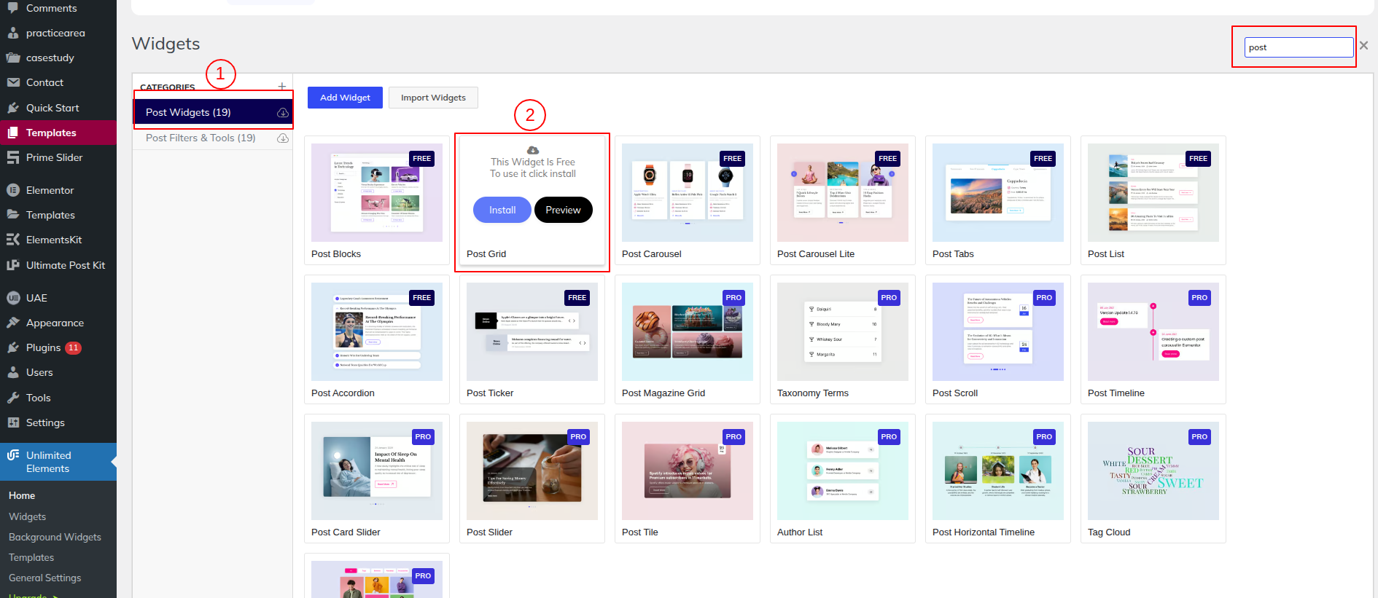Click the Quick Start brush icon
This screenshot has height=598, width=1378.
point(13,108)
